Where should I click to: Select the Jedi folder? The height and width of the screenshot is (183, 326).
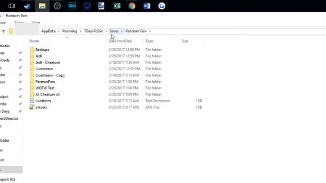(39, 56)
